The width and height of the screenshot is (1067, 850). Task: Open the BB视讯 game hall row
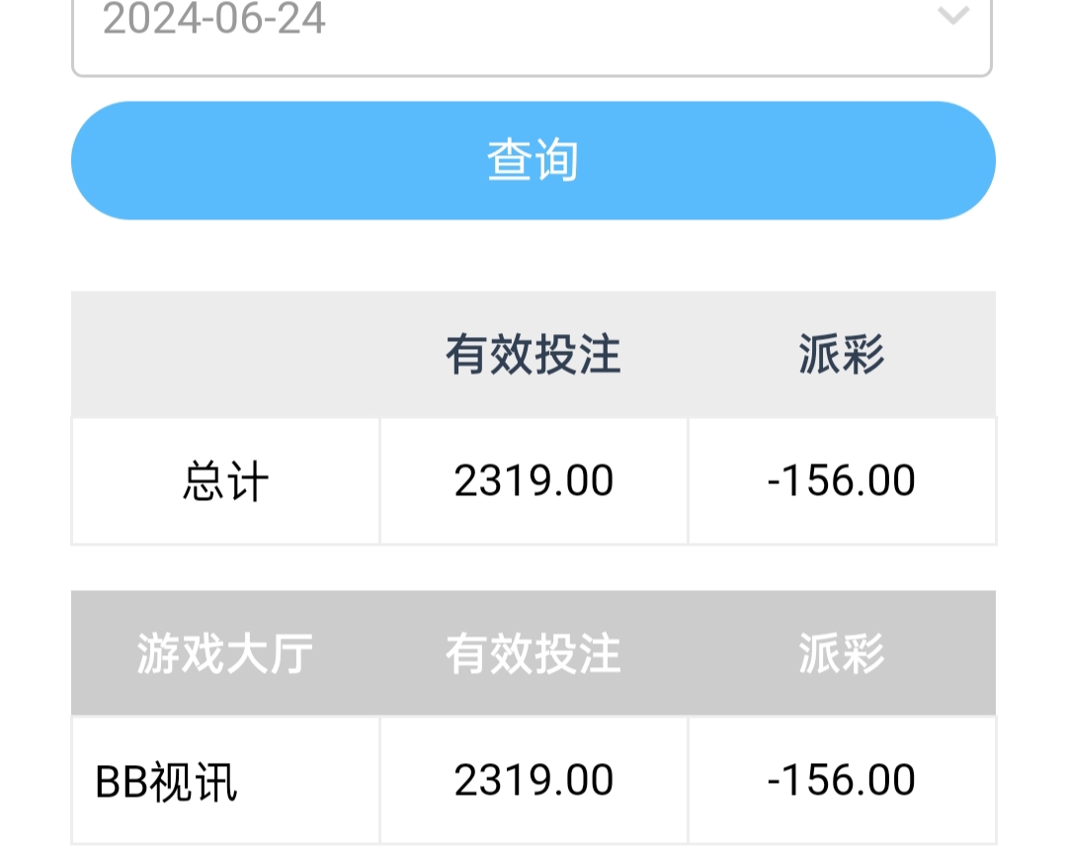coord(166,782)
